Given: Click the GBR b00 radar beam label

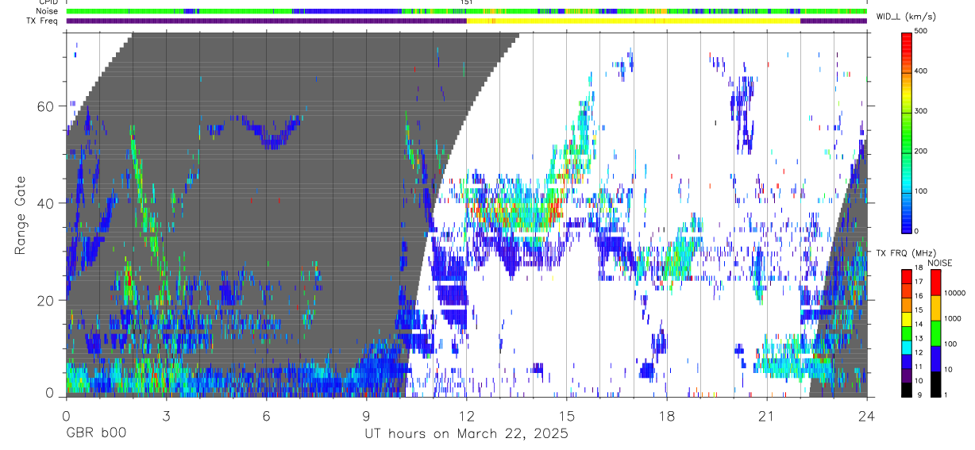Looking at the screenshot, I should pyautogui.click(x=95, y=434).
